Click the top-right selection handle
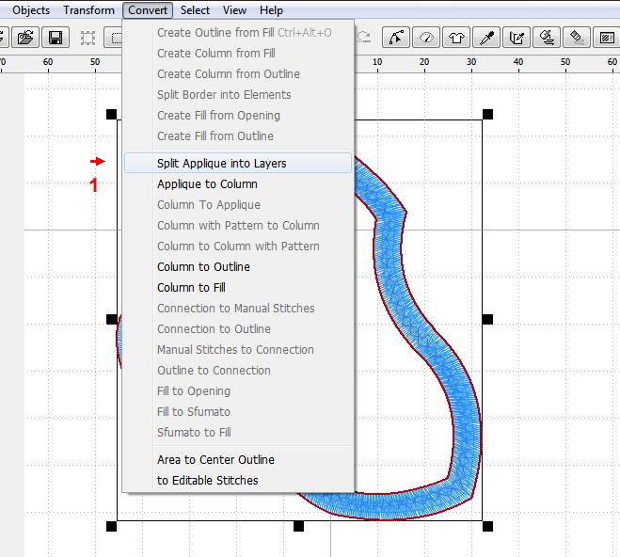The height and width of the screenshot is (557, 620). point(487,114)
